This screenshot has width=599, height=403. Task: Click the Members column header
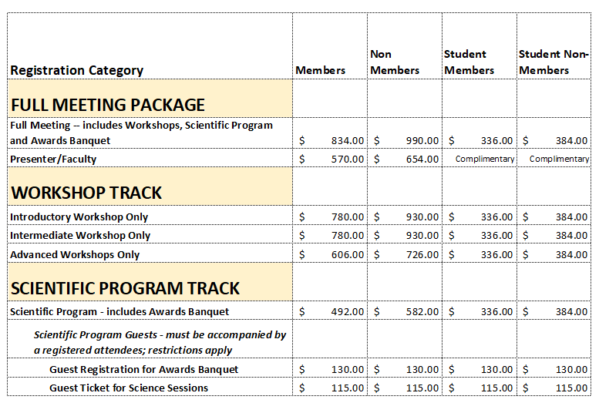coord(320,70)
